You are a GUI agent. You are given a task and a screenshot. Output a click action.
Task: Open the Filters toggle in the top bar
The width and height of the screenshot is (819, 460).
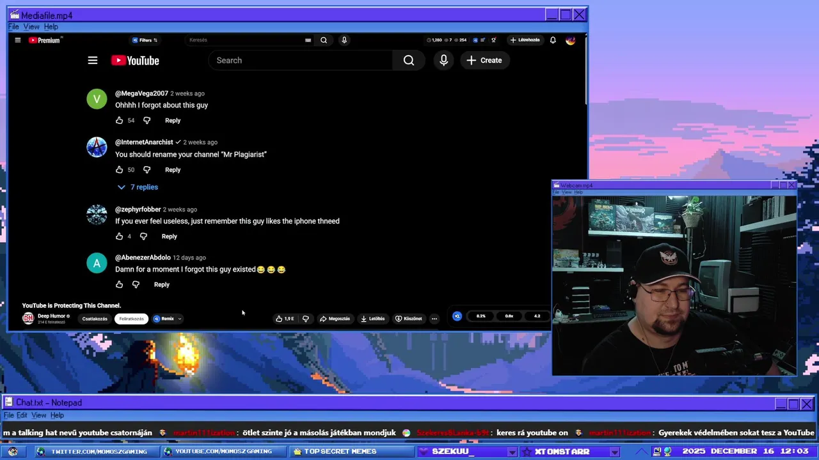pos(145,40)
